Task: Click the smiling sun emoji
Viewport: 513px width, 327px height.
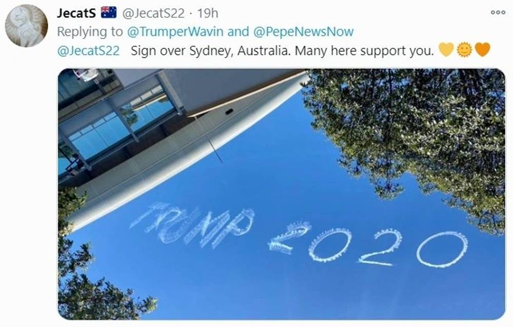Action: pos(464,50)
